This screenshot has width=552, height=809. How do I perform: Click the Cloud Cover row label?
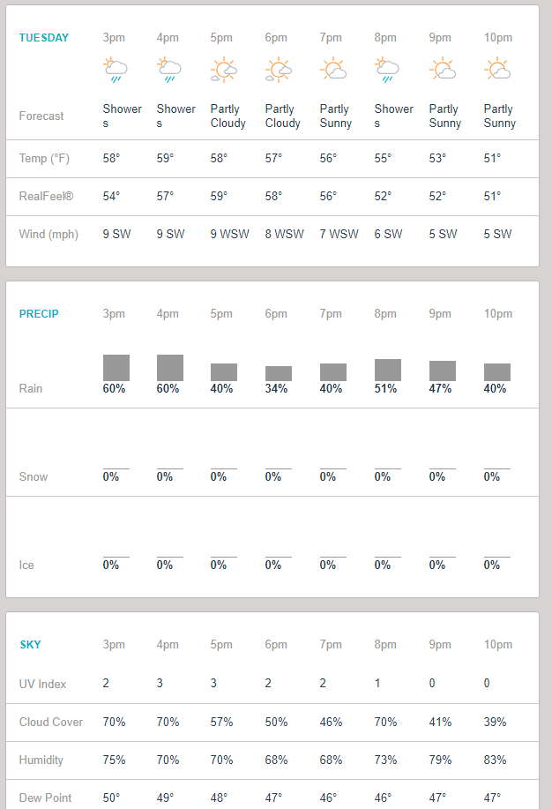51,722
